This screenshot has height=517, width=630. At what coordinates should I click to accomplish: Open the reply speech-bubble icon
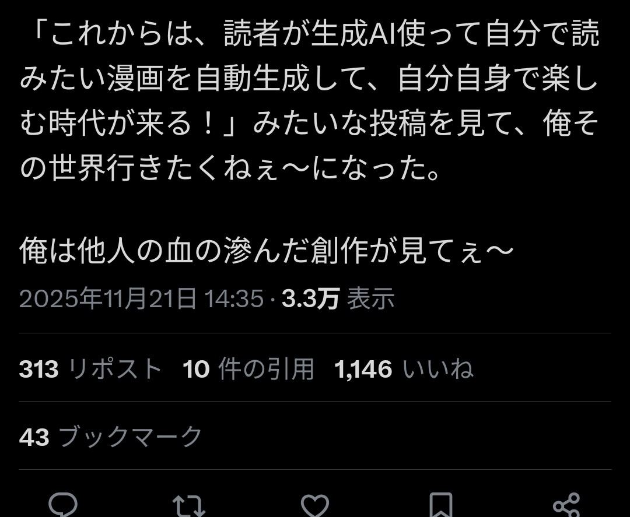pyautogui.click(x=63, y=505)
